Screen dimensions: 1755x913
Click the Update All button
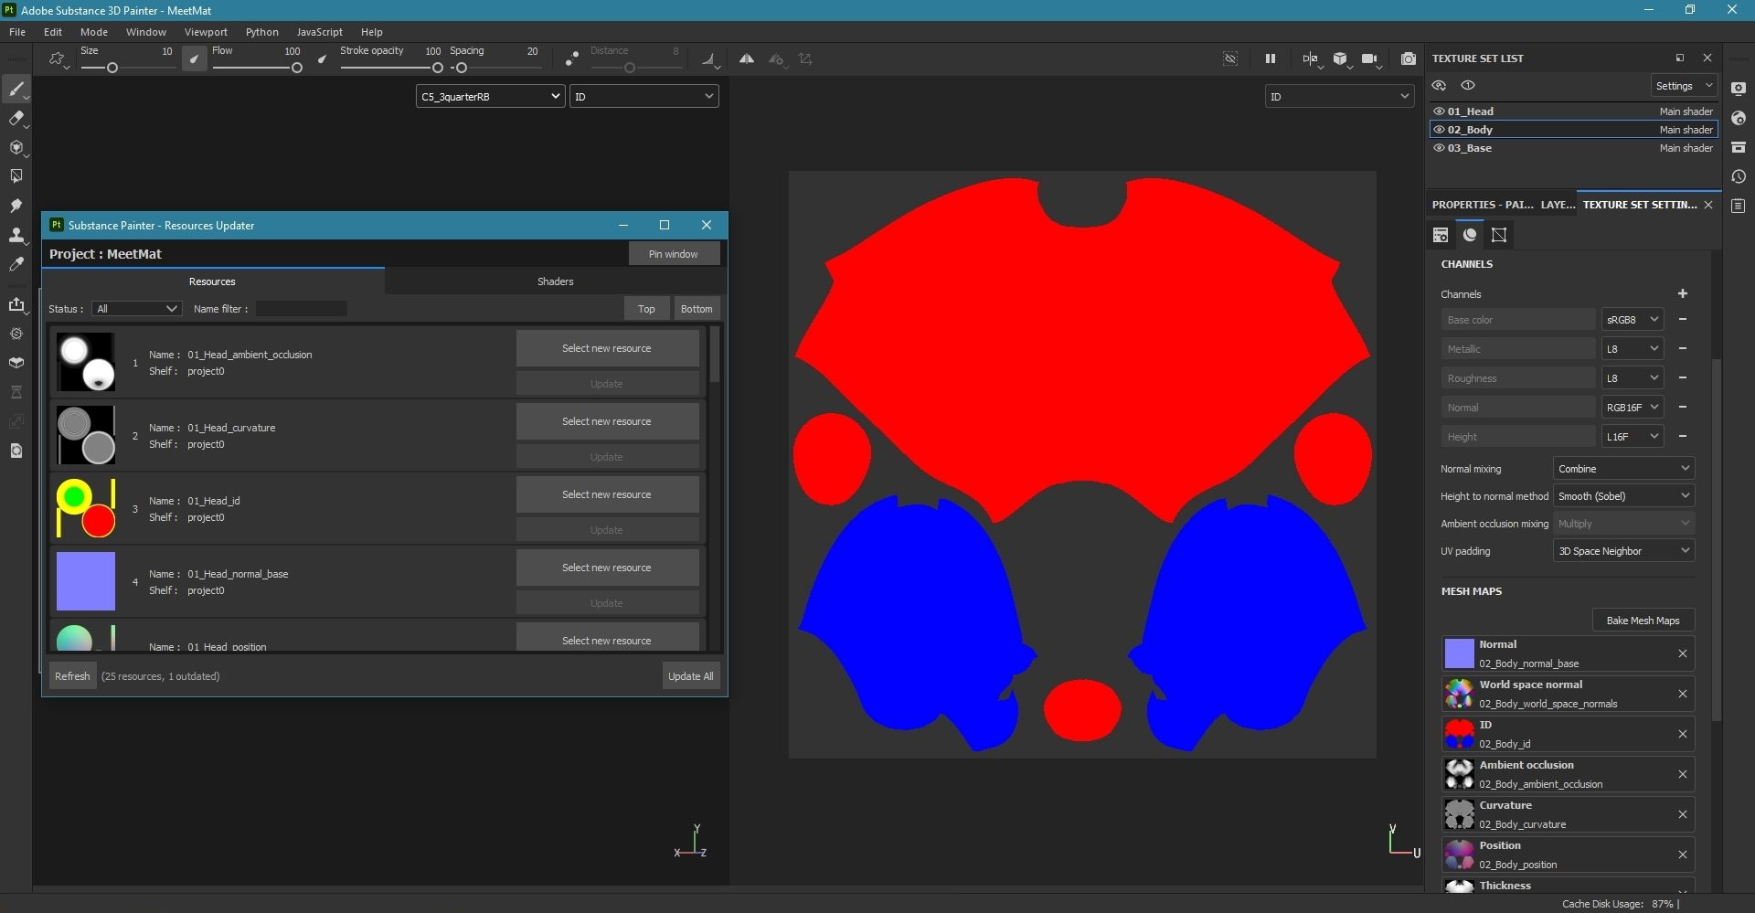tap(690, 676)
